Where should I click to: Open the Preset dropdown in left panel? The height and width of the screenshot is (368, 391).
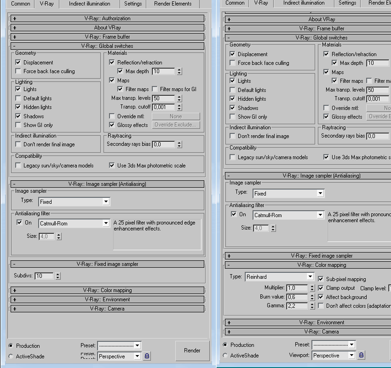[x=137, y=345]
